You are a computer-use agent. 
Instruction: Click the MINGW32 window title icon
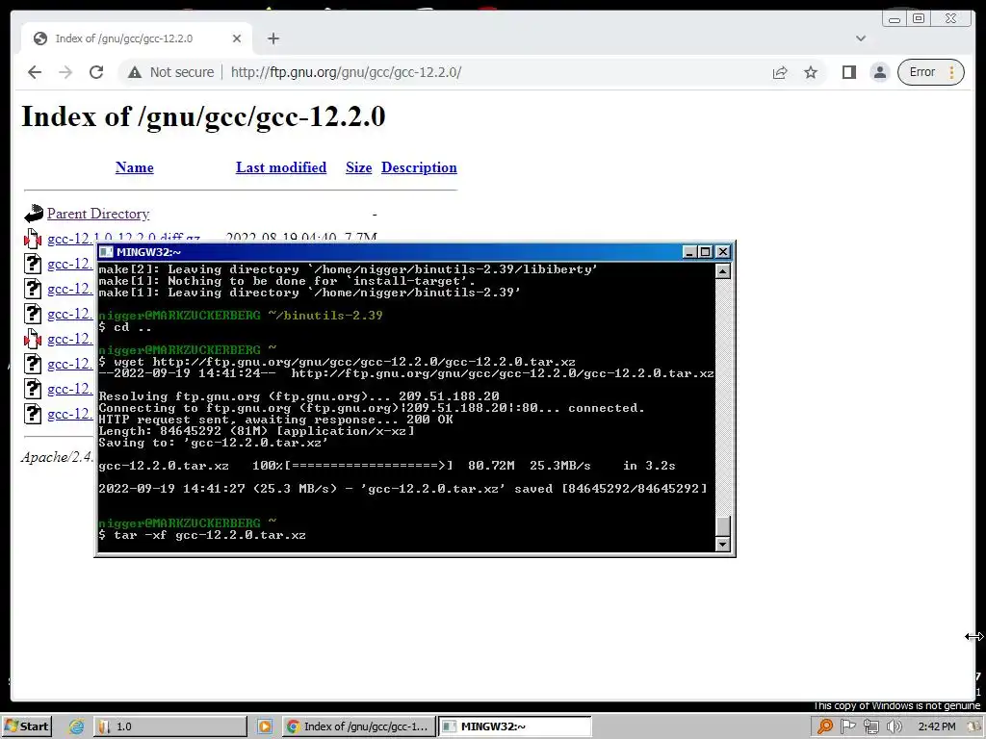point(106,252)
